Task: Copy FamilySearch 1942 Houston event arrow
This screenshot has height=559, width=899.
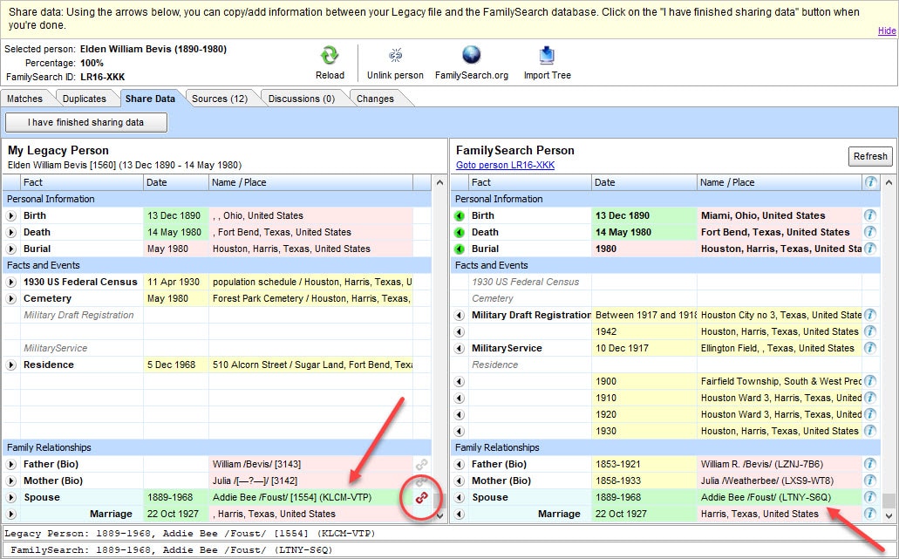Action: pyautogui.click(x=460, y=332)
